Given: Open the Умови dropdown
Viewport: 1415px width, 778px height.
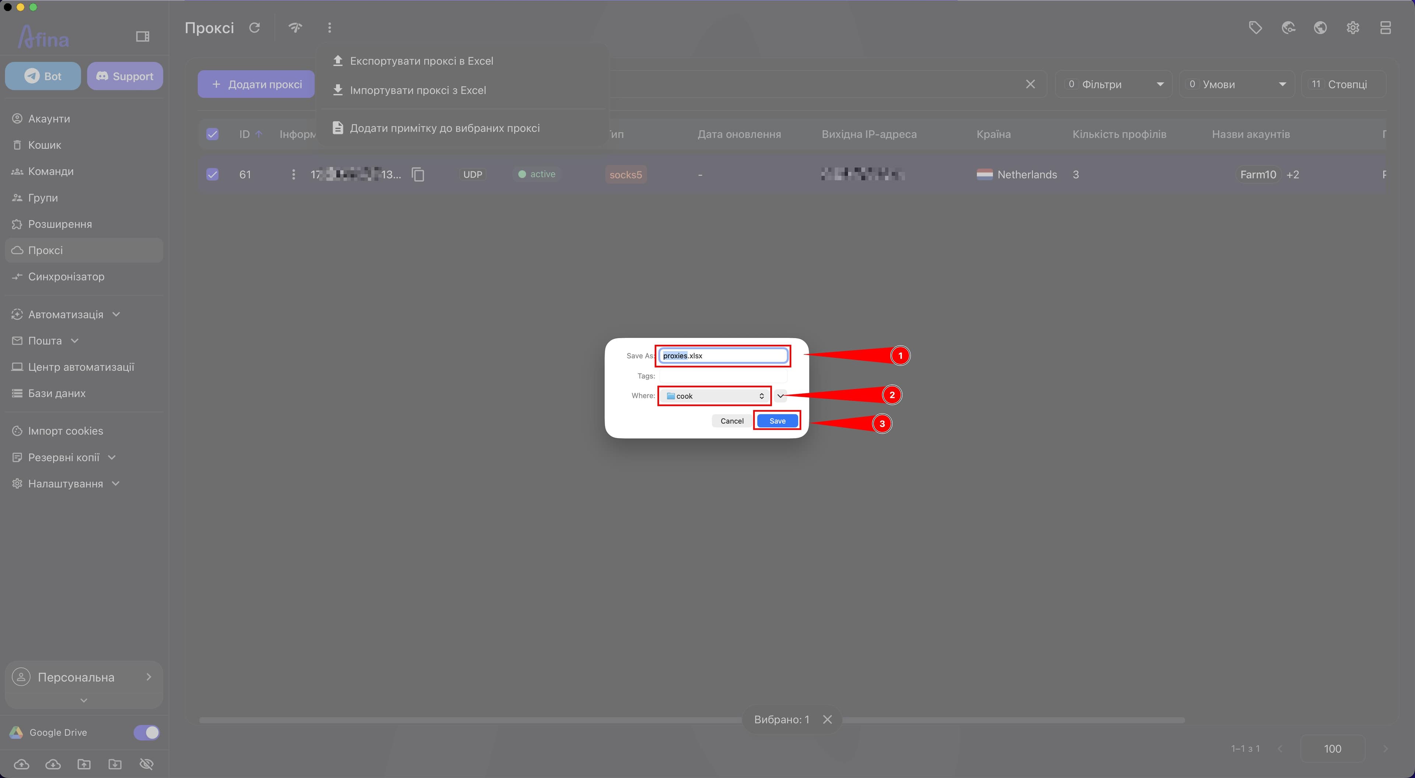Looking at the screenshot, I should (x=1237, y=84).
